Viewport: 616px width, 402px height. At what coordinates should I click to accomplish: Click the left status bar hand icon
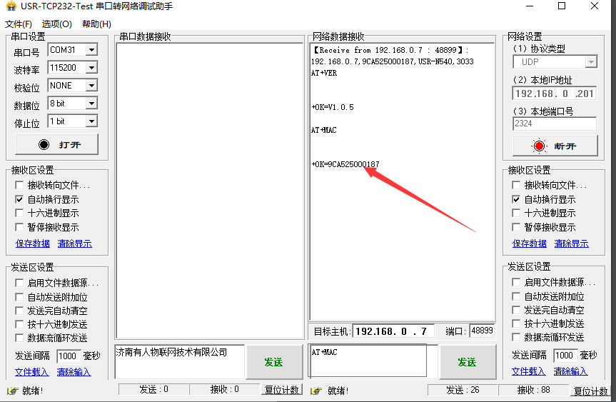click(x=12, y=391)
